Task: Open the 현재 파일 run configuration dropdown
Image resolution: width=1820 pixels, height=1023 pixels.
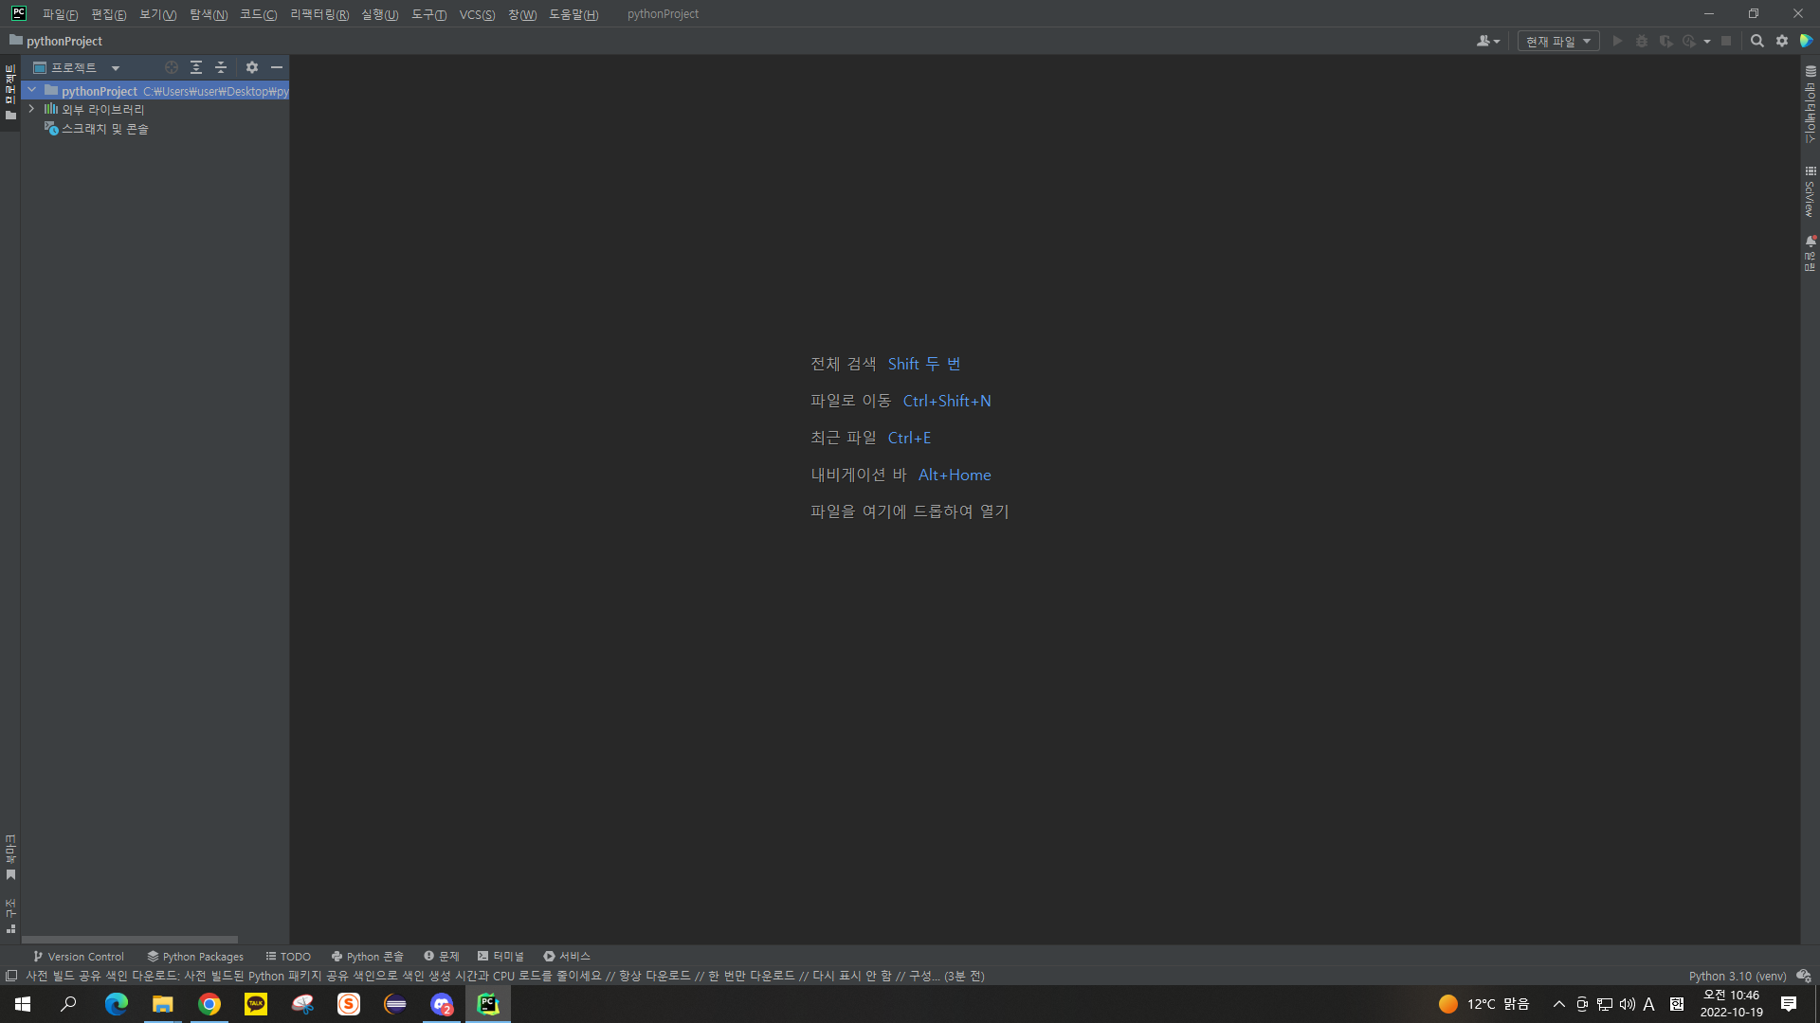Action: (x=1558, y=41)
